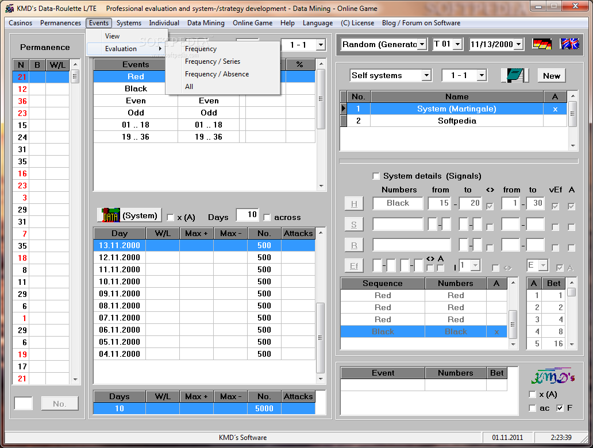Viewport: 593px width, 448px height.
Task: Click the KMD's logo graphic
Action: 553,376
